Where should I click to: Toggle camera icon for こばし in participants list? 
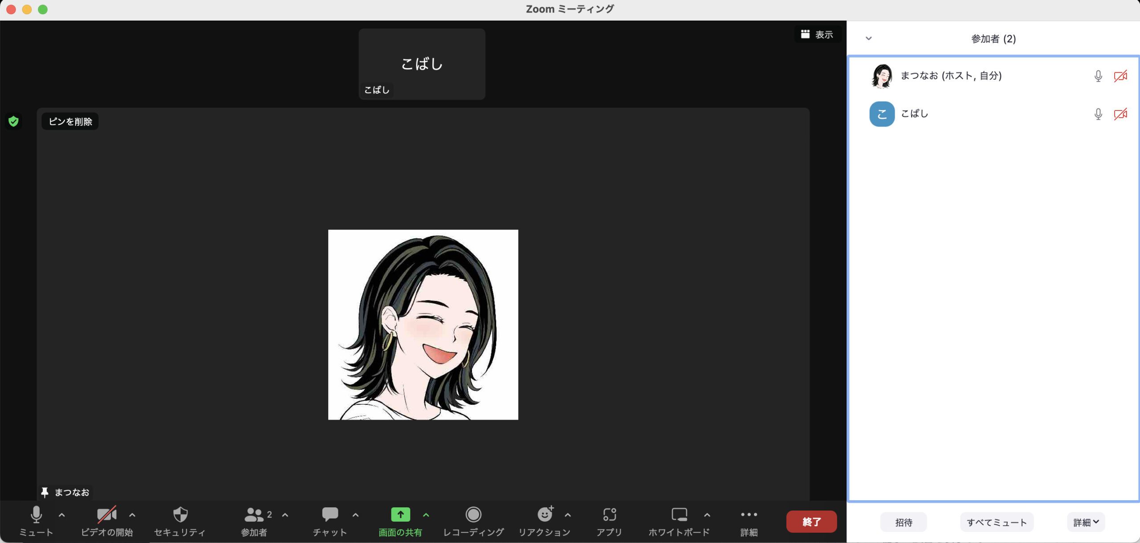1120,114
